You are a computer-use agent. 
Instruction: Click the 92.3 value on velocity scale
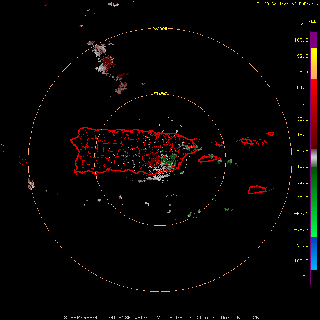coord(303,56)
